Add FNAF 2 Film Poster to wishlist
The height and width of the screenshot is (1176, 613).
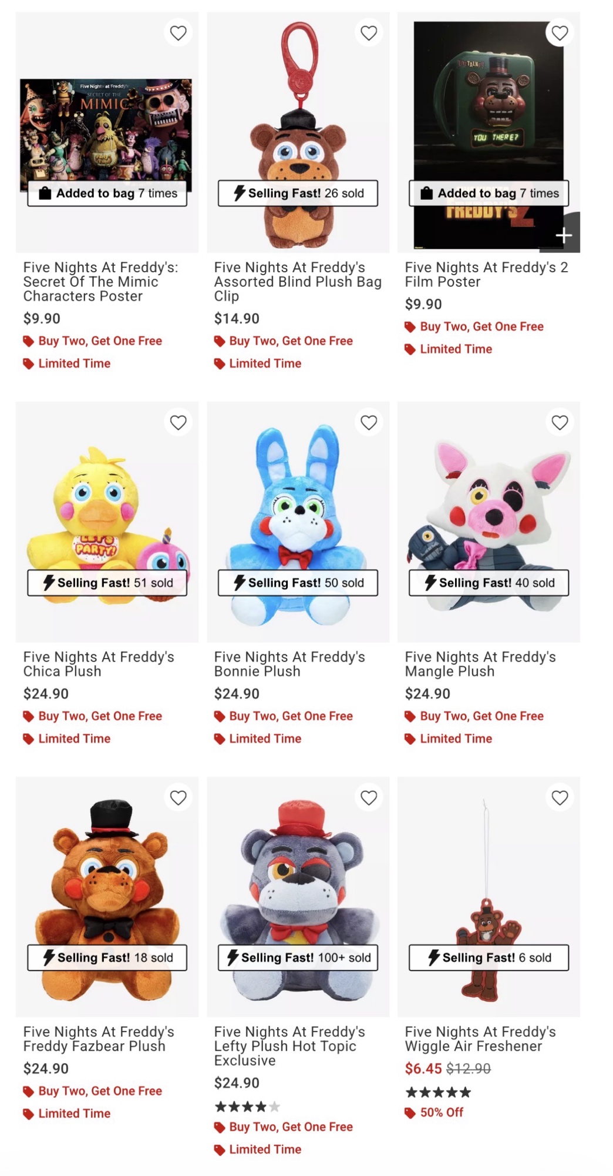click(560, 33)
